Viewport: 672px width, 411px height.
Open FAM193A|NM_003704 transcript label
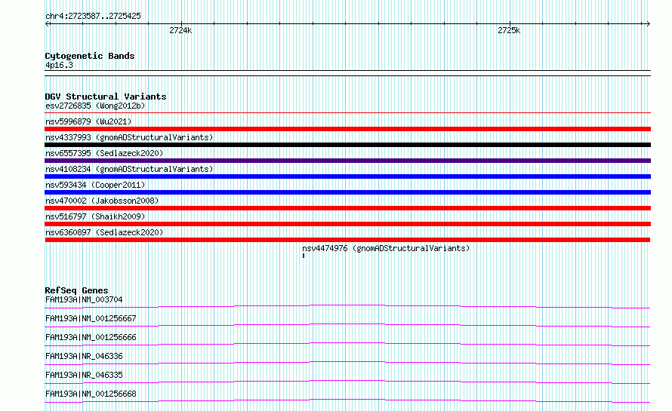(84, 299)
